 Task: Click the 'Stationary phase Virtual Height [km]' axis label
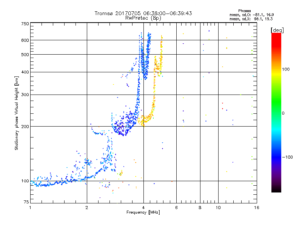[x=17, y=113]
